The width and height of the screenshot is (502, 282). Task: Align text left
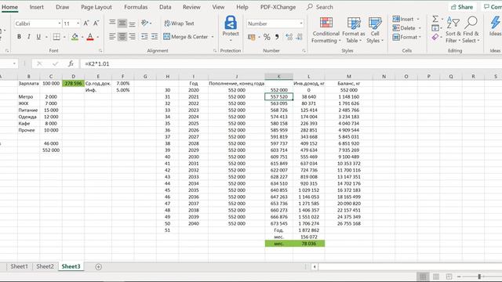112,37
